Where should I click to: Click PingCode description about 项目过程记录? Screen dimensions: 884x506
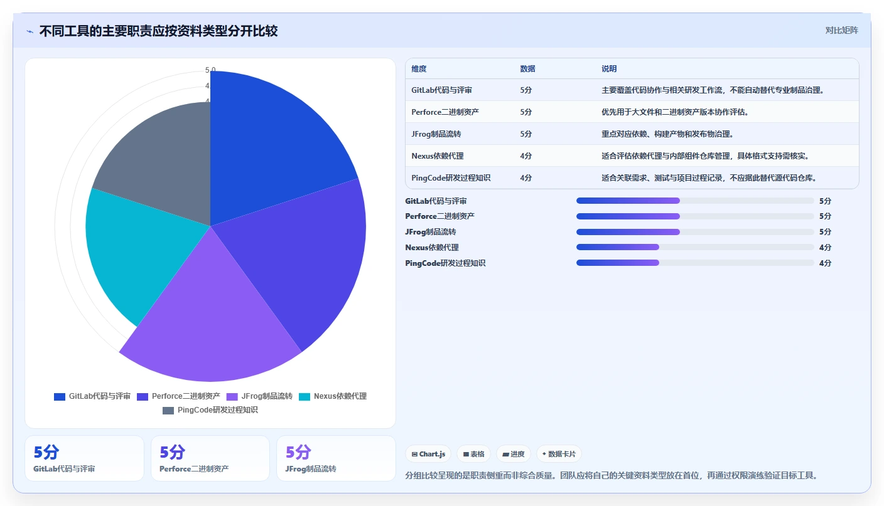pyautogui.click(x=709, y=178)
